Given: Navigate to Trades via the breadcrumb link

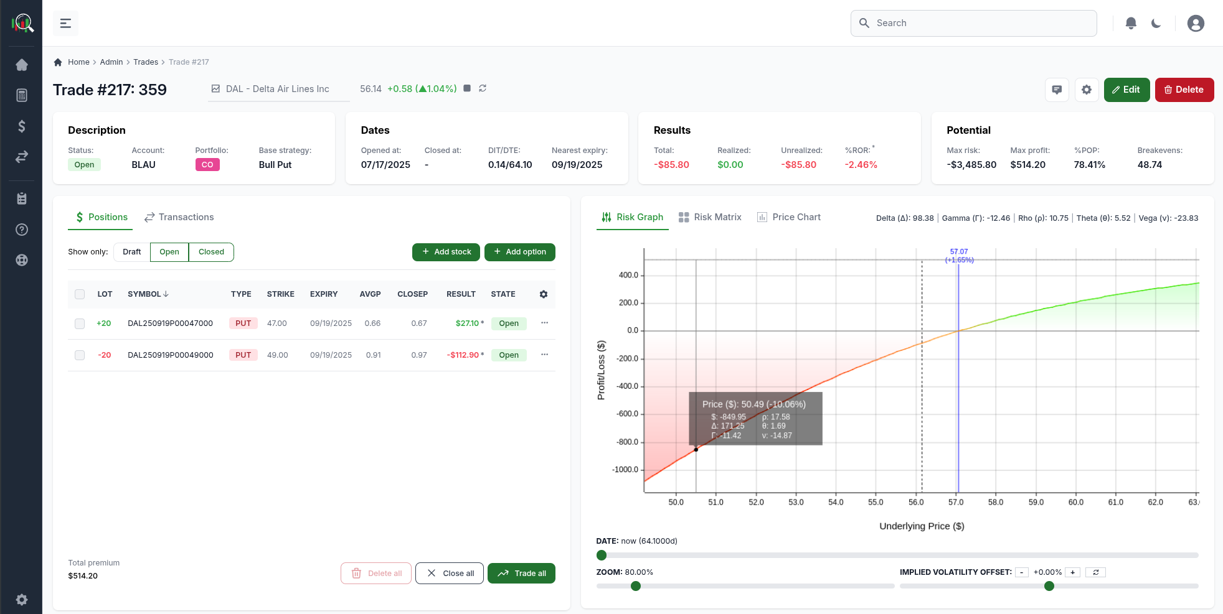Looking at the screenshot, I should (146, 62).
